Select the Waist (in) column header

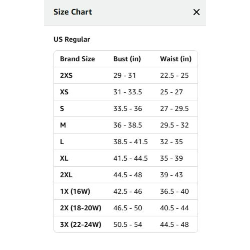(176, 59)
